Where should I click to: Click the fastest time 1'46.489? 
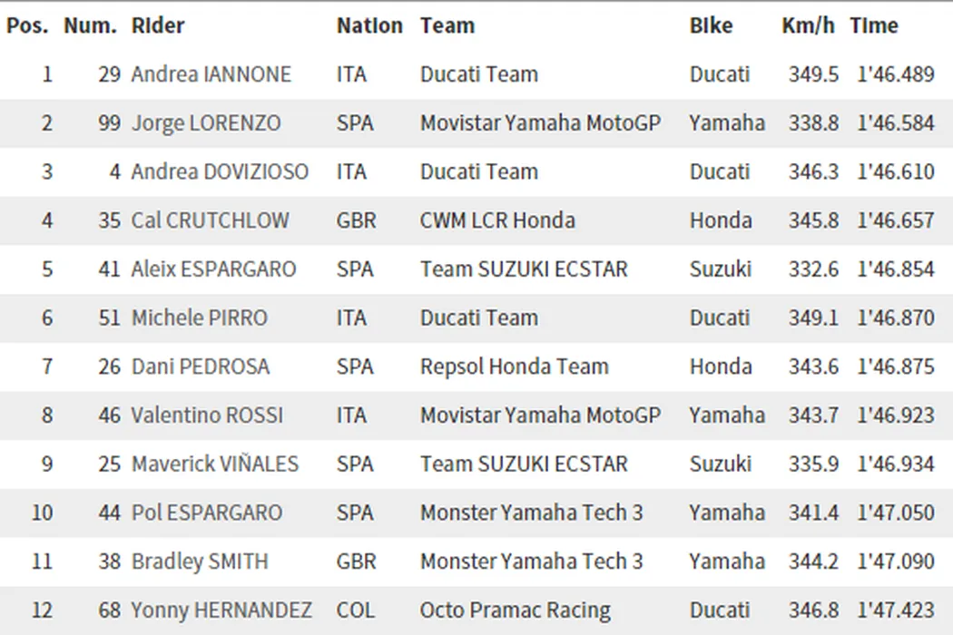(895, 74)
